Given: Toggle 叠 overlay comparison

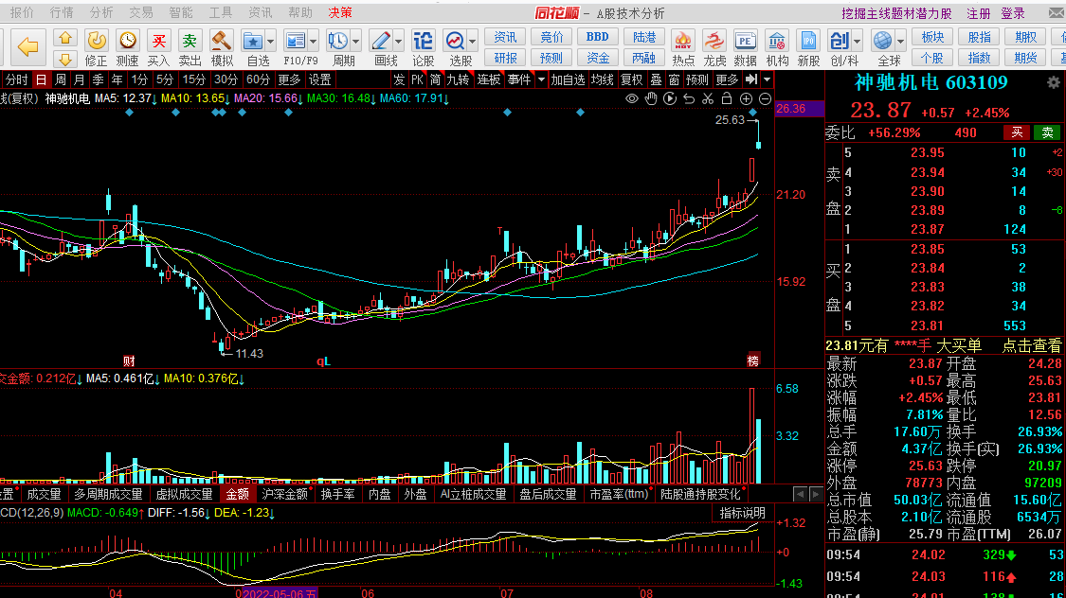Looking at the screenshot, I should 656,80.
